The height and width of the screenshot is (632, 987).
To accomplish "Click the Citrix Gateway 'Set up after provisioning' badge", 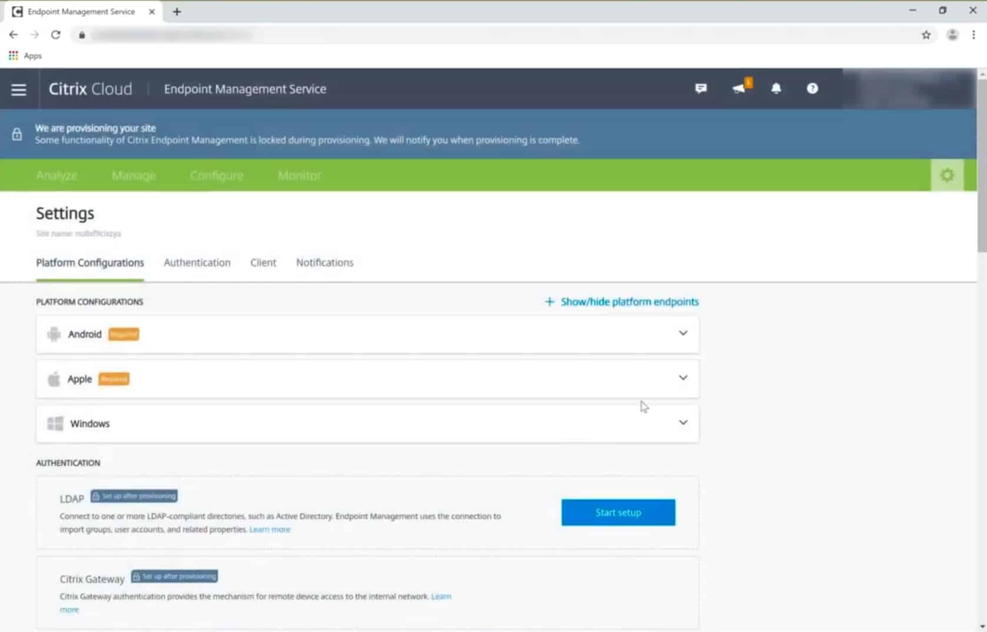I will pos(174,576).
